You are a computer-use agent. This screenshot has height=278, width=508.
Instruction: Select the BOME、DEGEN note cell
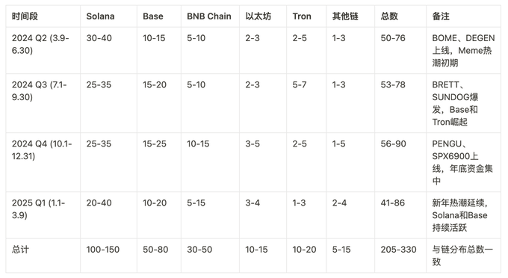(x=463, y=50)
